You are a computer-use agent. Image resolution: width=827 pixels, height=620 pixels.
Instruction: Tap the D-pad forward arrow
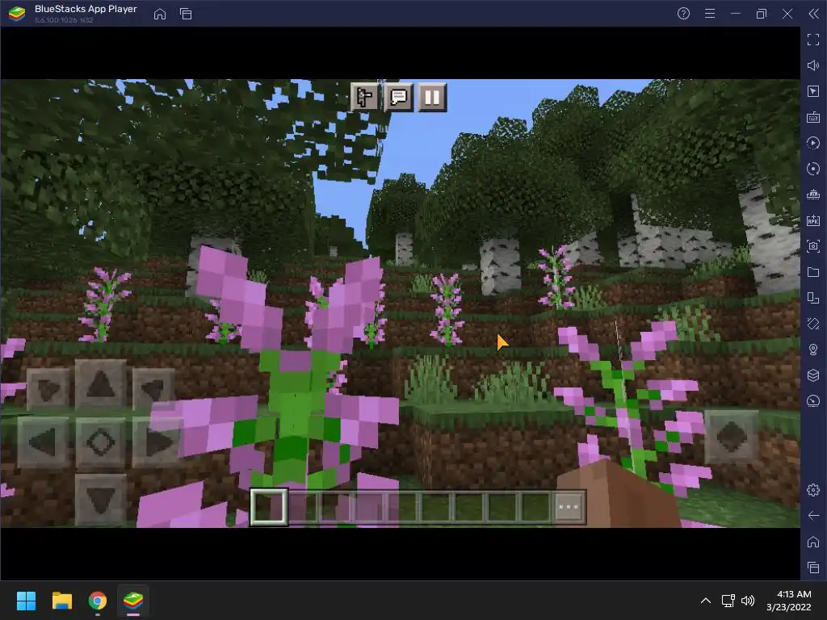click(100, 385)
